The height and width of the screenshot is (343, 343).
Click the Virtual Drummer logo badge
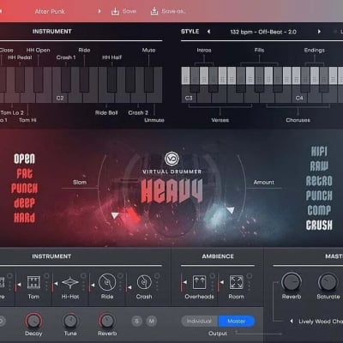171,159
